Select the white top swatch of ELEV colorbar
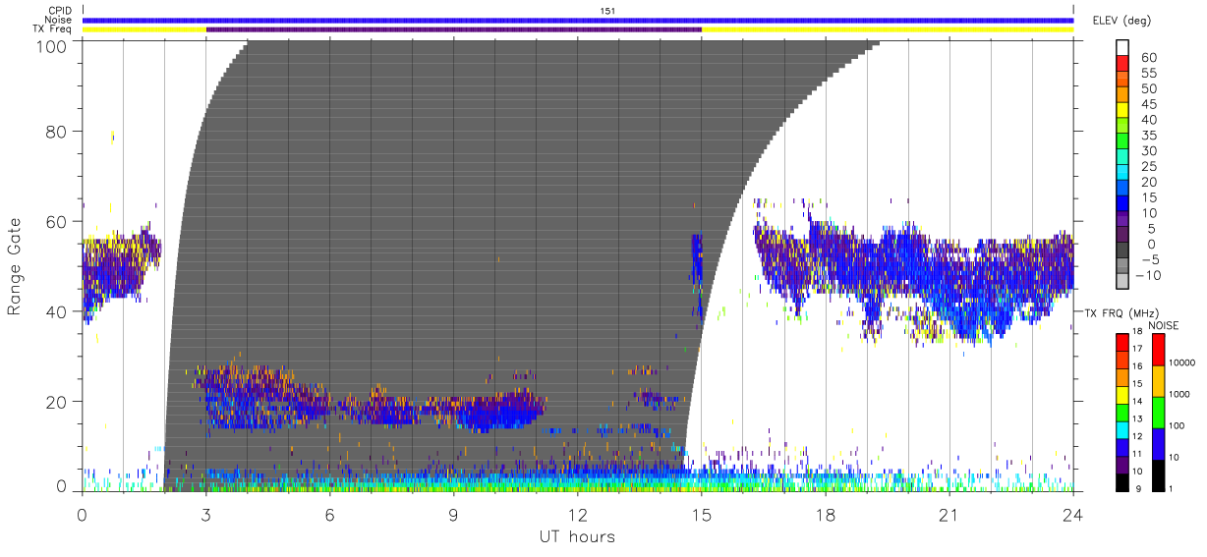 click(1121, 47)
